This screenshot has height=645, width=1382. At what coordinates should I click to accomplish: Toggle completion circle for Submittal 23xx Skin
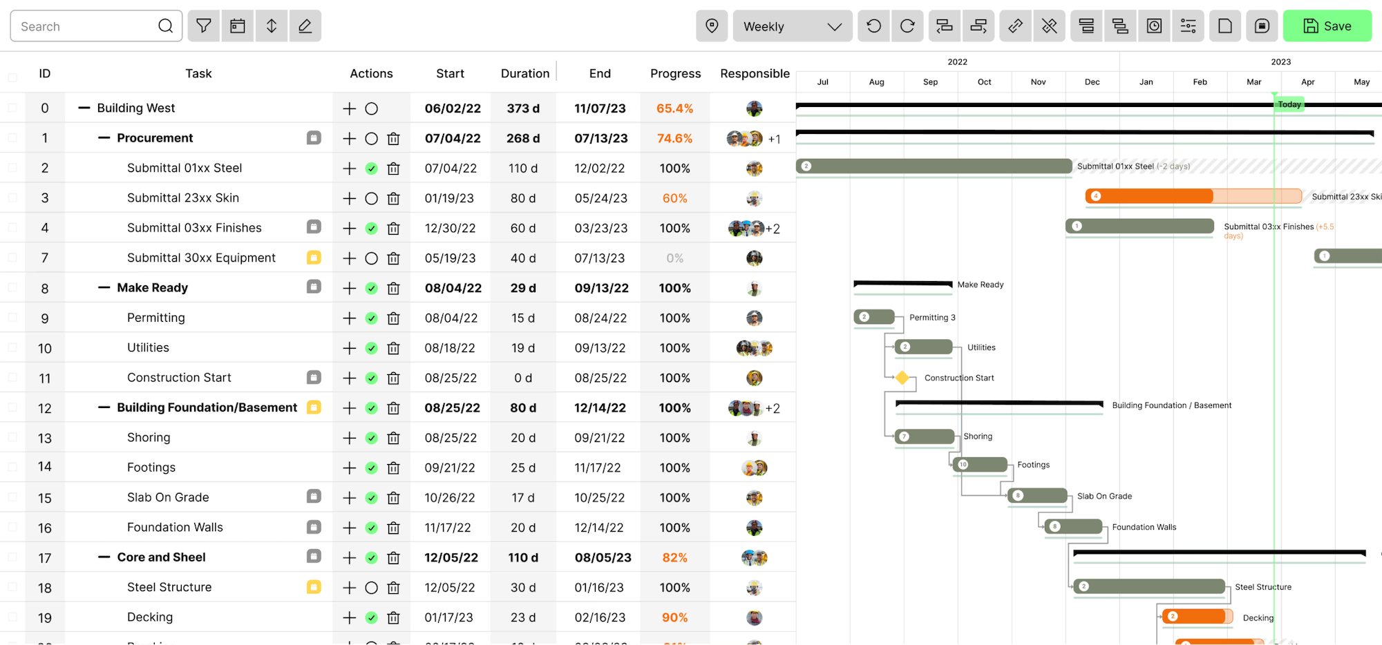[371, 198]
